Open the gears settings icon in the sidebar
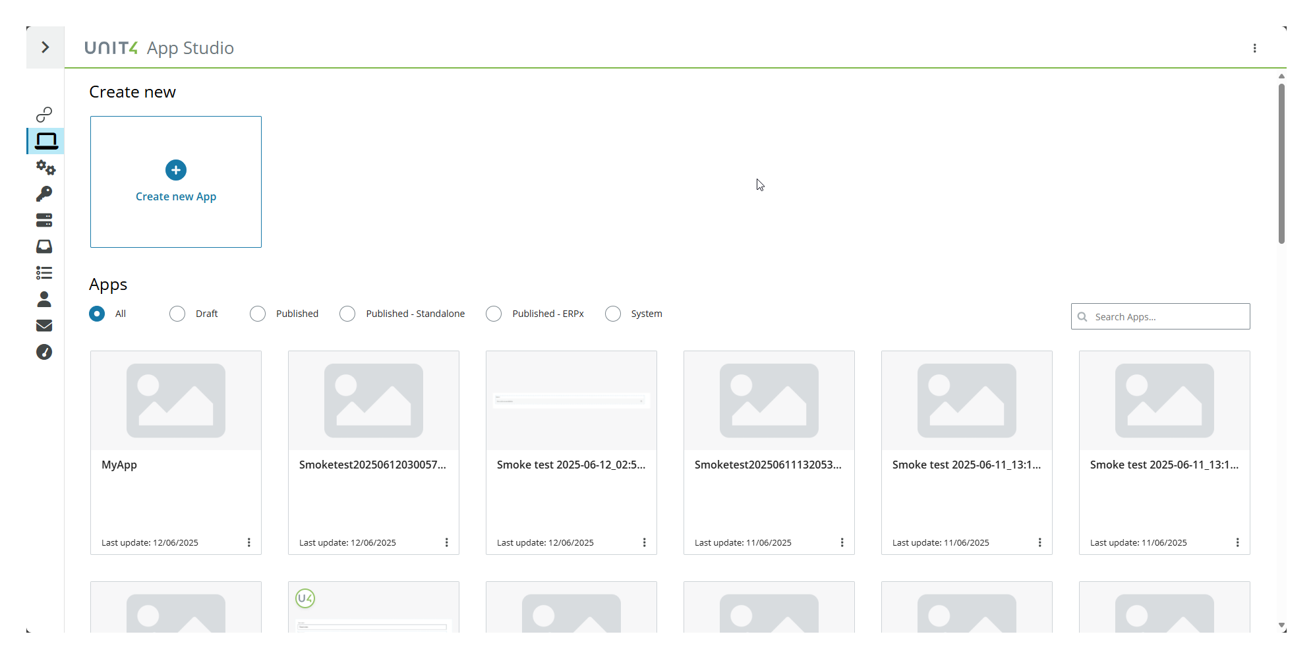 44,167
